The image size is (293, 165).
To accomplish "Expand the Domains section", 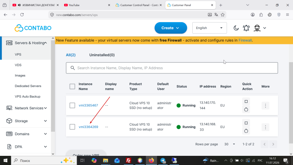I will [45, 134].
